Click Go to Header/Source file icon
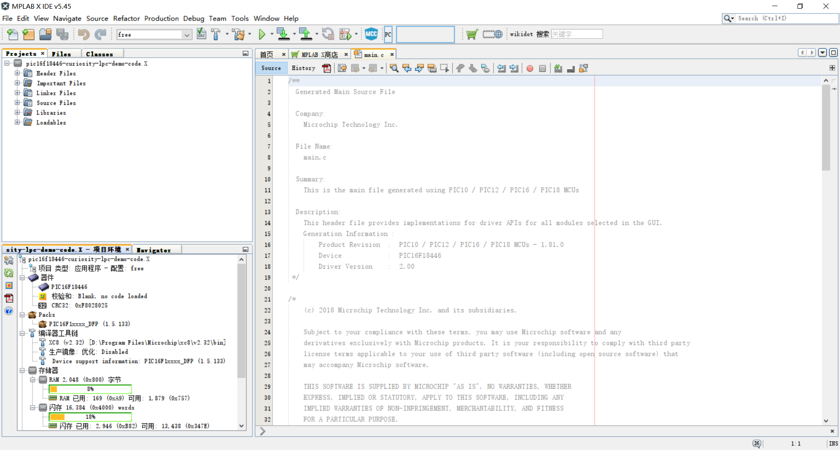Viewport: 840px width, 450px height. pos(584,68)
